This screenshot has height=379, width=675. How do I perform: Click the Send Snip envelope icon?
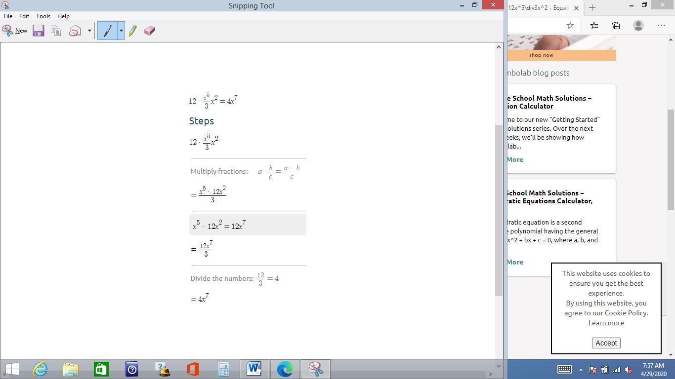75,31
